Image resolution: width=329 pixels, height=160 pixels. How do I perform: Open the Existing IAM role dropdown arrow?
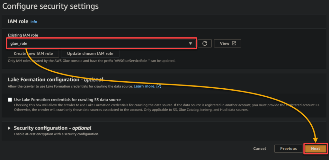tap(190, 43)
